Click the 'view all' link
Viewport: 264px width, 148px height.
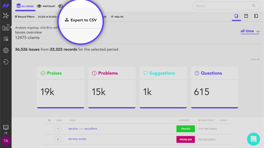click(255, 59)
